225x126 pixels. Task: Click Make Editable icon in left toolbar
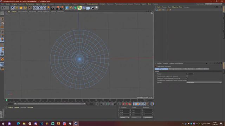click(2, 13)
